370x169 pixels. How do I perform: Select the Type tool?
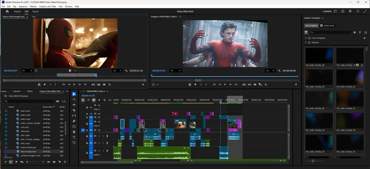74,137
